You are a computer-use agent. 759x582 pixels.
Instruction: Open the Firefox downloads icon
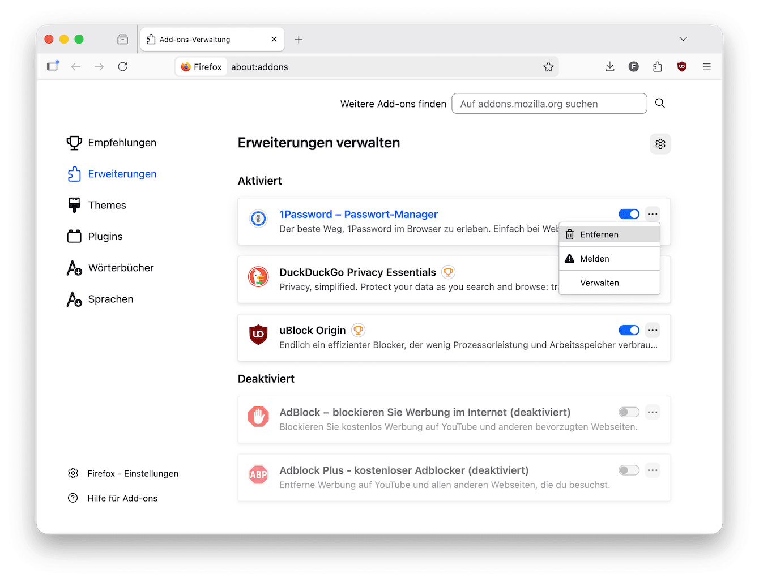coord(610,66)
